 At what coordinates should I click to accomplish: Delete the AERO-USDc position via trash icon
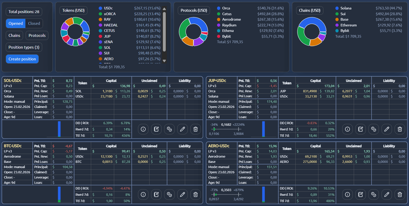point(400,194)
